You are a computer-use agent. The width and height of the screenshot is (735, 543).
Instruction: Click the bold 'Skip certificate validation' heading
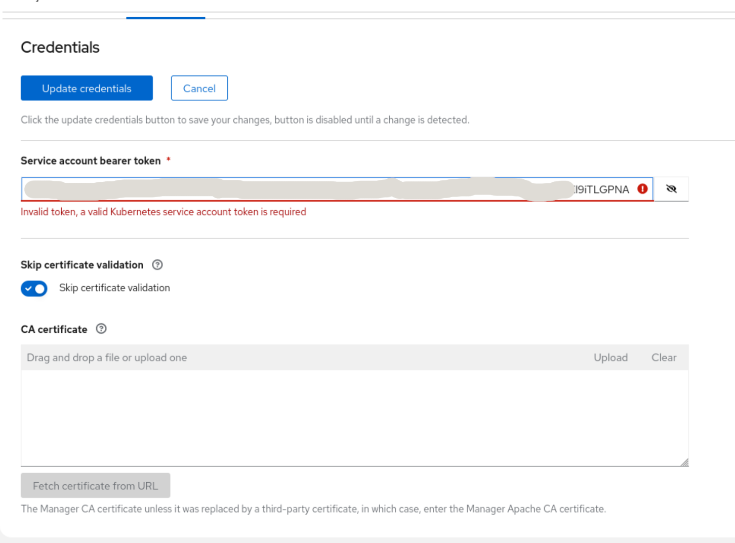(x=82, y=265)
